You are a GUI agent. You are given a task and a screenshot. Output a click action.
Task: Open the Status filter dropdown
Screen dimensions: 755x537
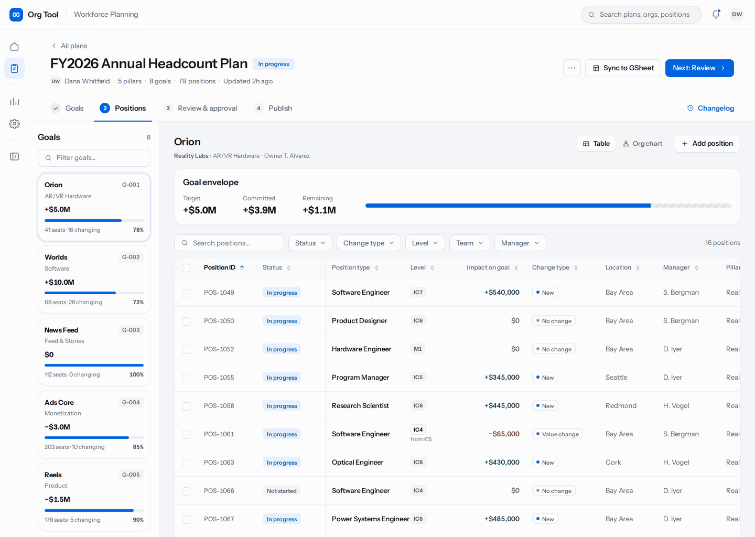310,243
